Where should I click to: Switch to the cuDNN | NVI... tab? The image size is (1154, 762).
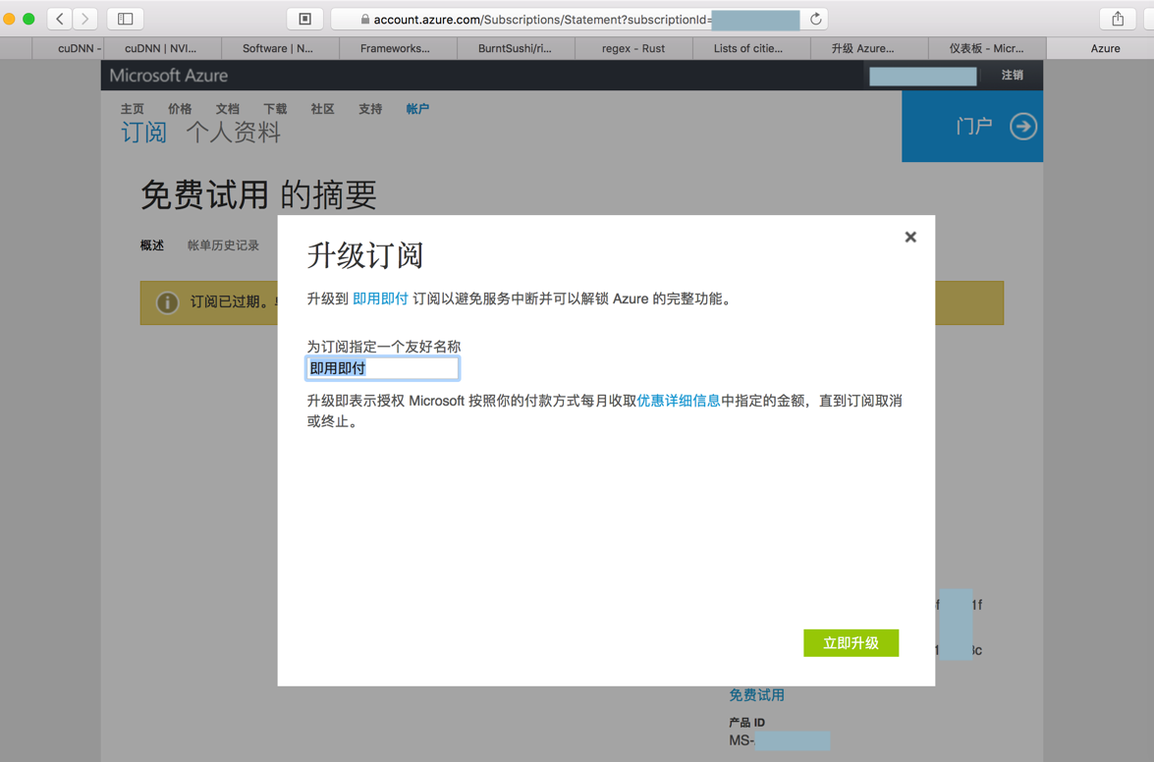[161, 48]
